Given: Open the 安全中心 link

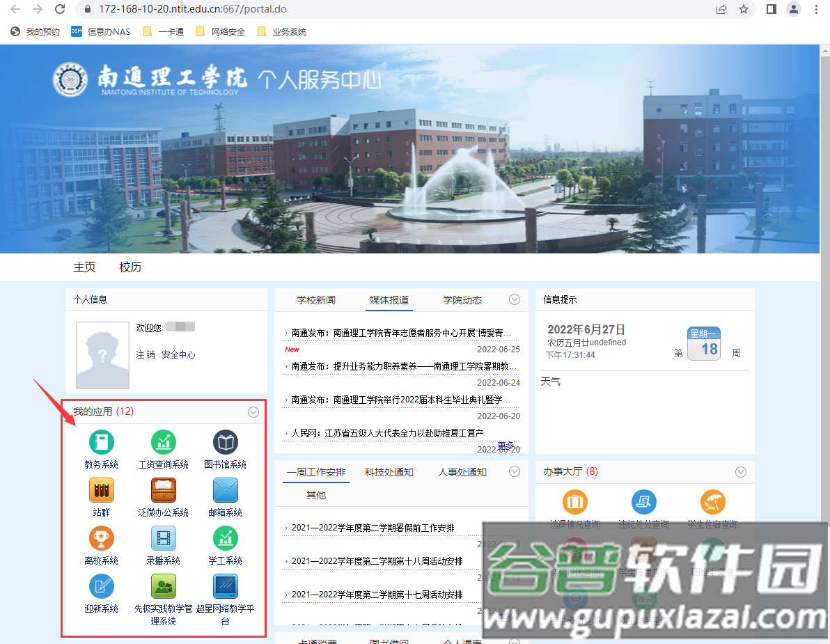Looking at the screenshot, I should (x=178, y=354).
